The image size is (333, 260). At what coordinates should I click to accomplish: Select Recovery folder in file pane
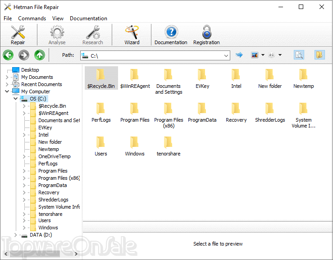click(x=236, y=112)
